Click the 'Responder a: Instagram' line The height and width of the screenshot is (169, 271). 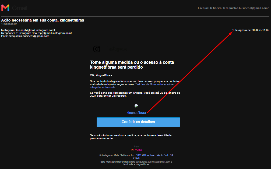[37, 33]
